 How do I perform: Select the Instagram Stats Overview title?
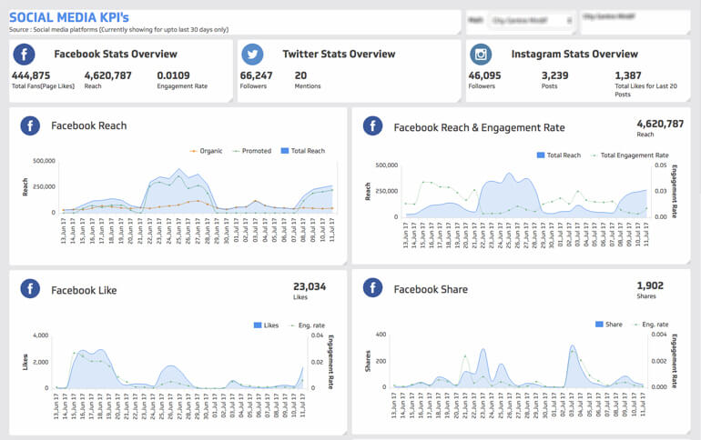pos(574,54)
